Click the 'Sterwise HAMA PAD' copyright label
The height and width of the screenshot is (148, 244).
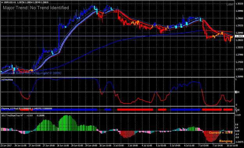(31, 73)
